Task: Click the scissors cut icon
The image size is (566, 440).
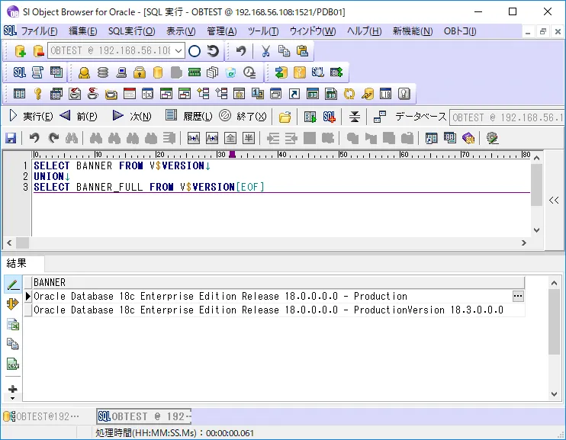Action: point(265,51)
